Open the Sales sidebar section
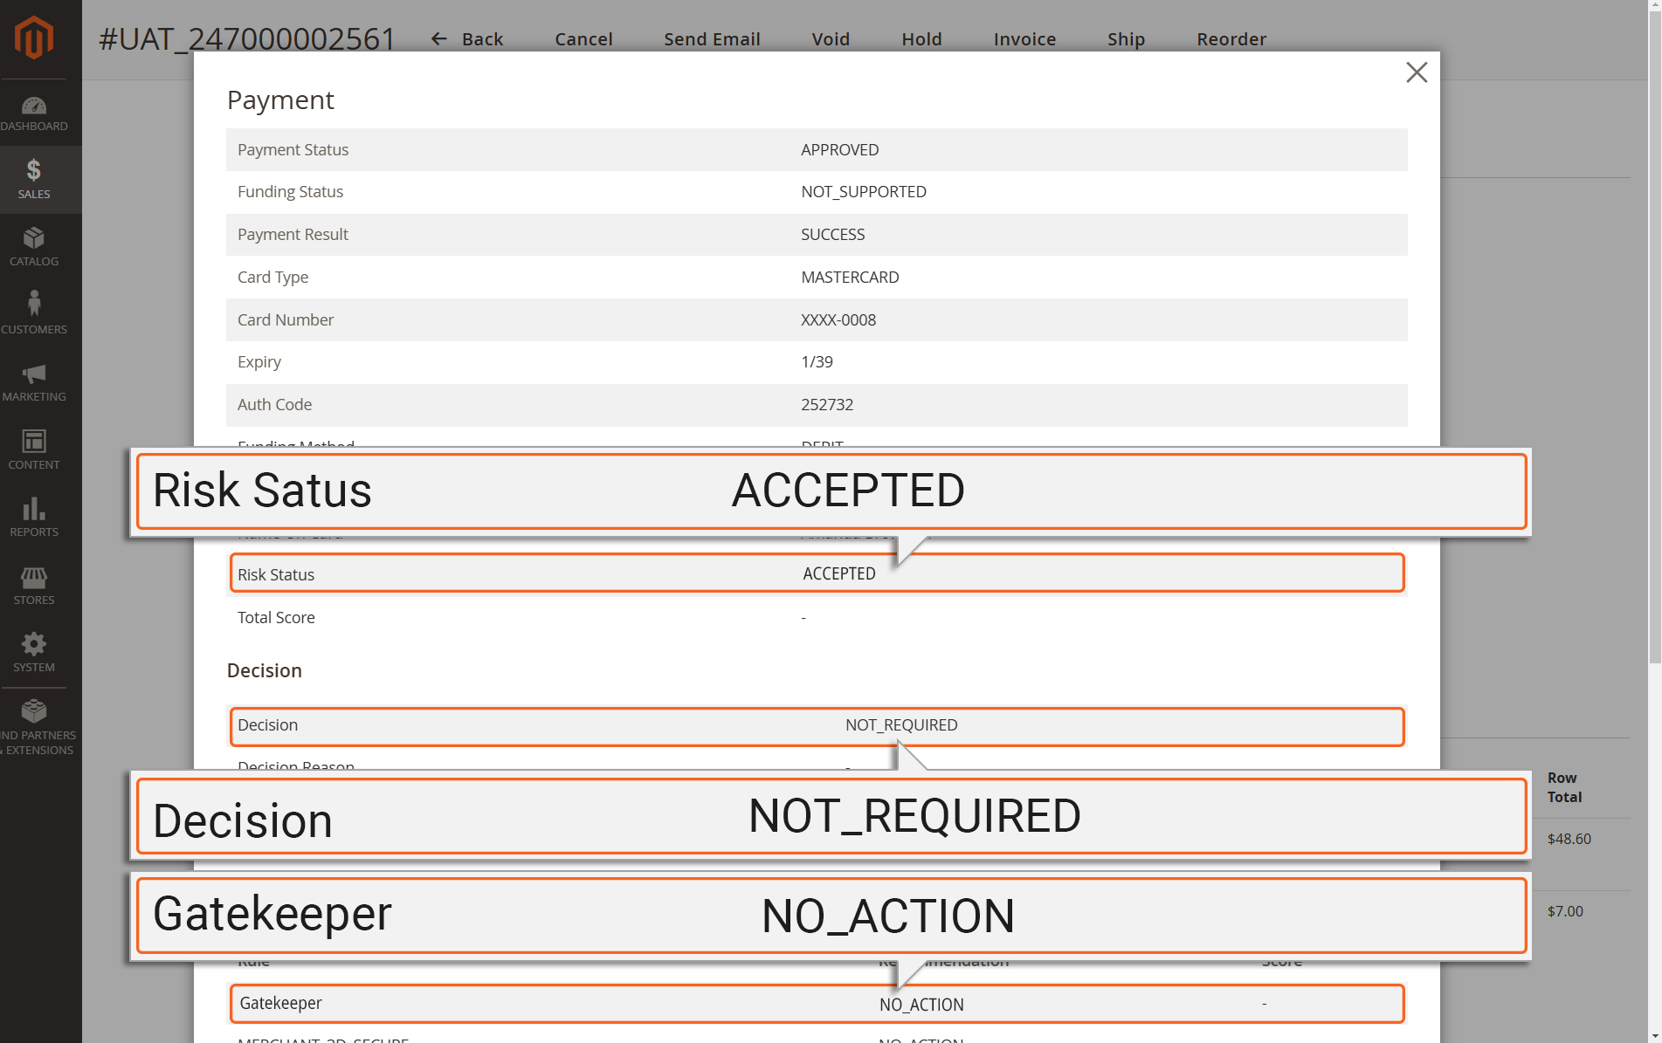The image size is (1662, 1043). (x=34, y=180)
